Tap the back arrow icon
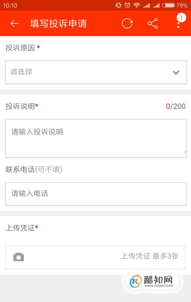The height and width of the screenshot is (302, 191). tap(14, 23)
